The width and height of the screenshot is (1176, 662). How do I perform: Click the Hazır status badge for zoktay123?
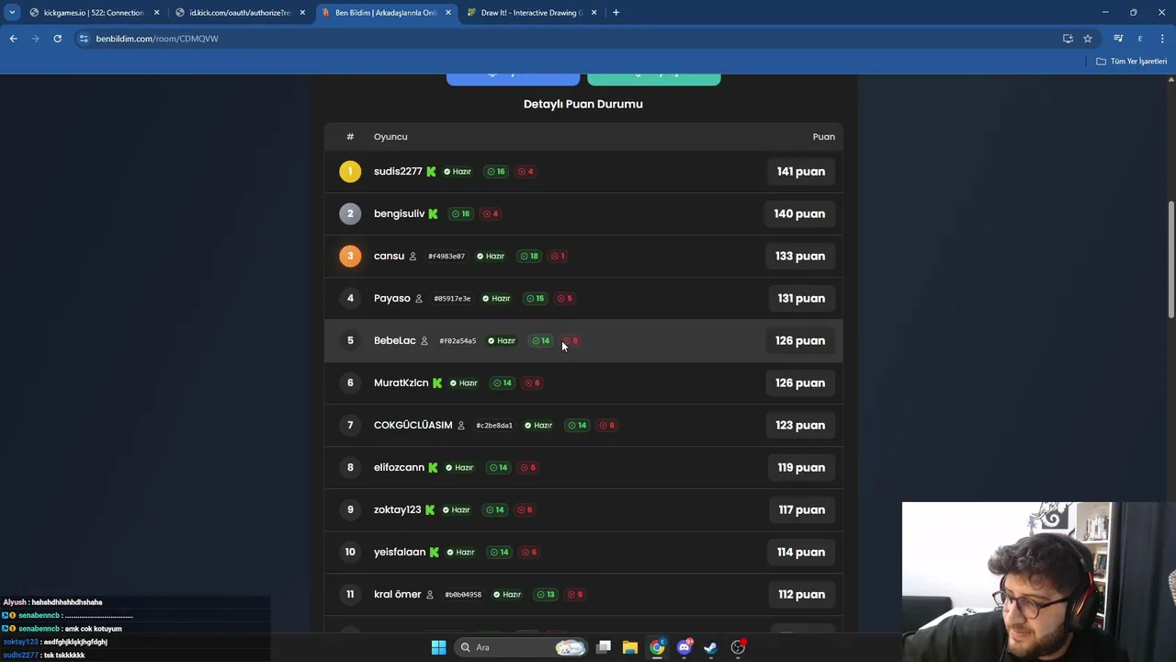pos(456,509)
